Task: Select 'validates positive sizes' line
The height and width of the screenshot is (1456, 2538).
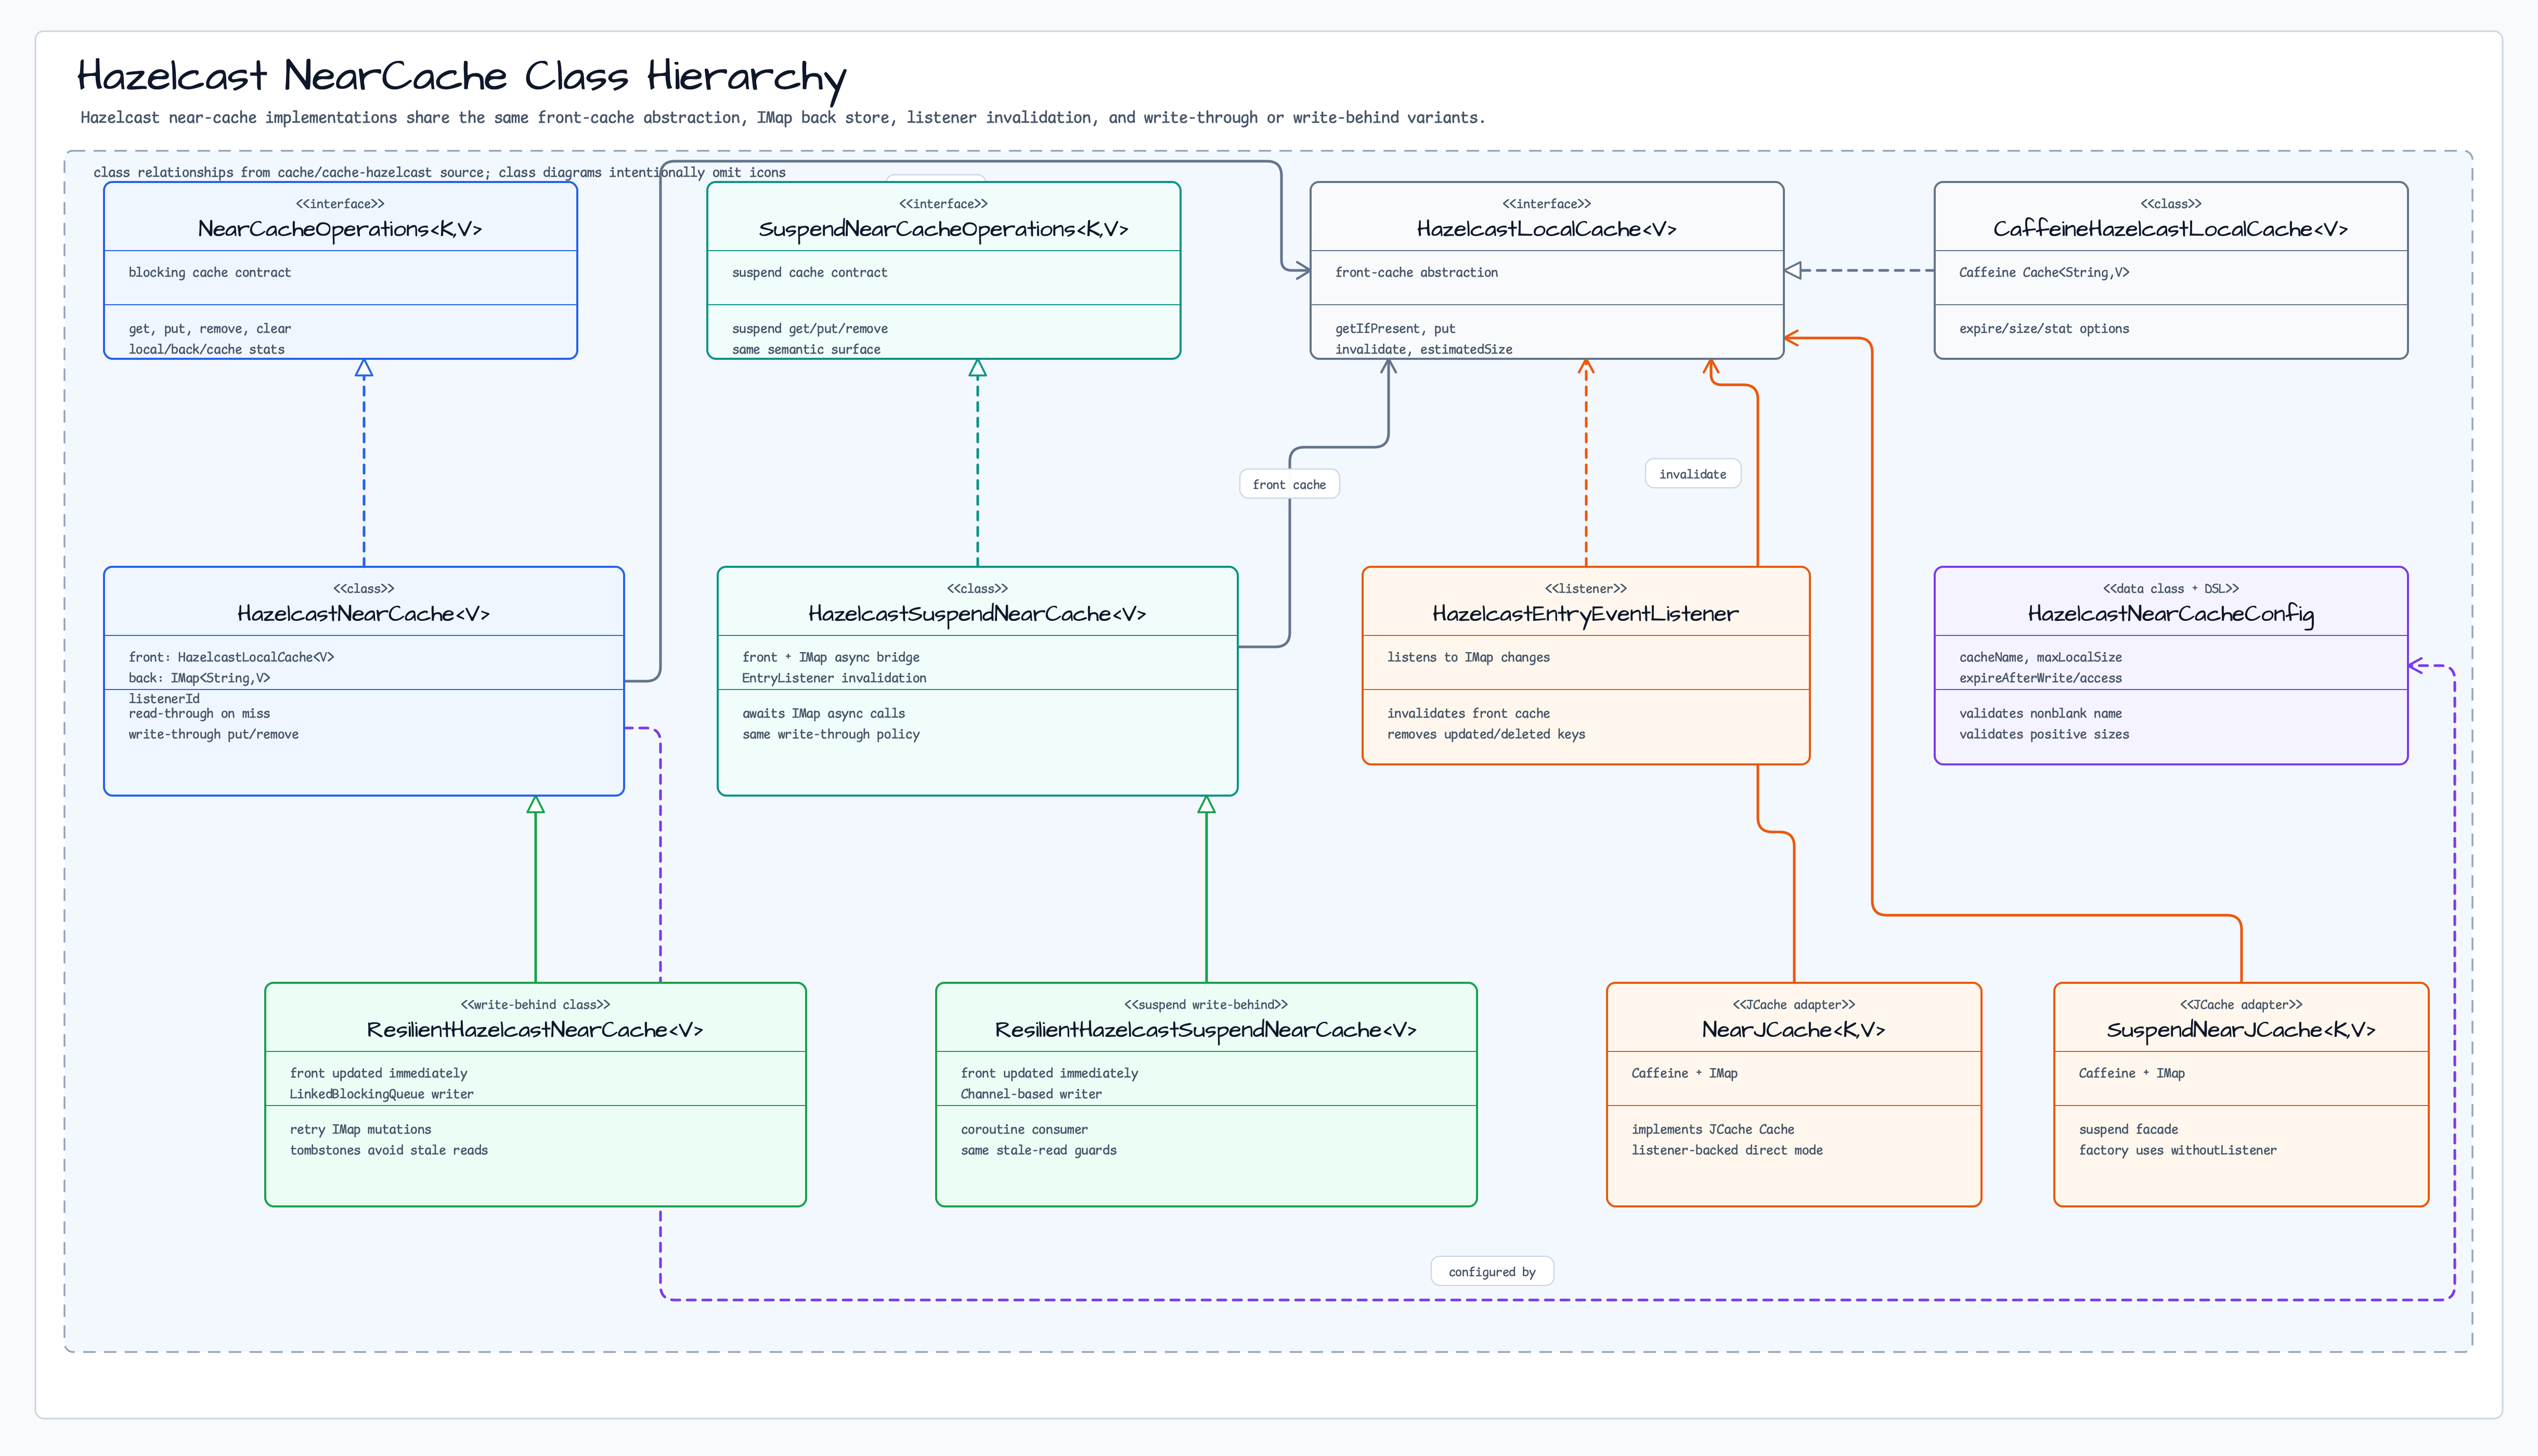Action: [2043, 734]
